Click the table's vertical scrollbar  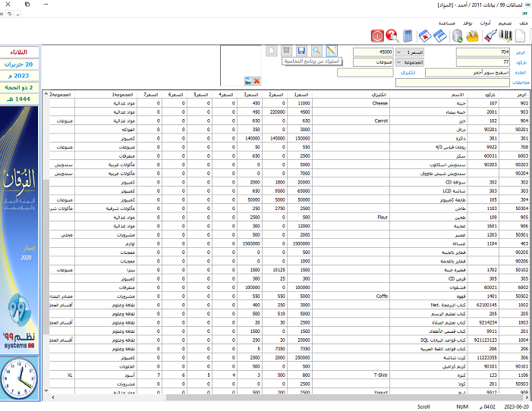click(46, 227)
